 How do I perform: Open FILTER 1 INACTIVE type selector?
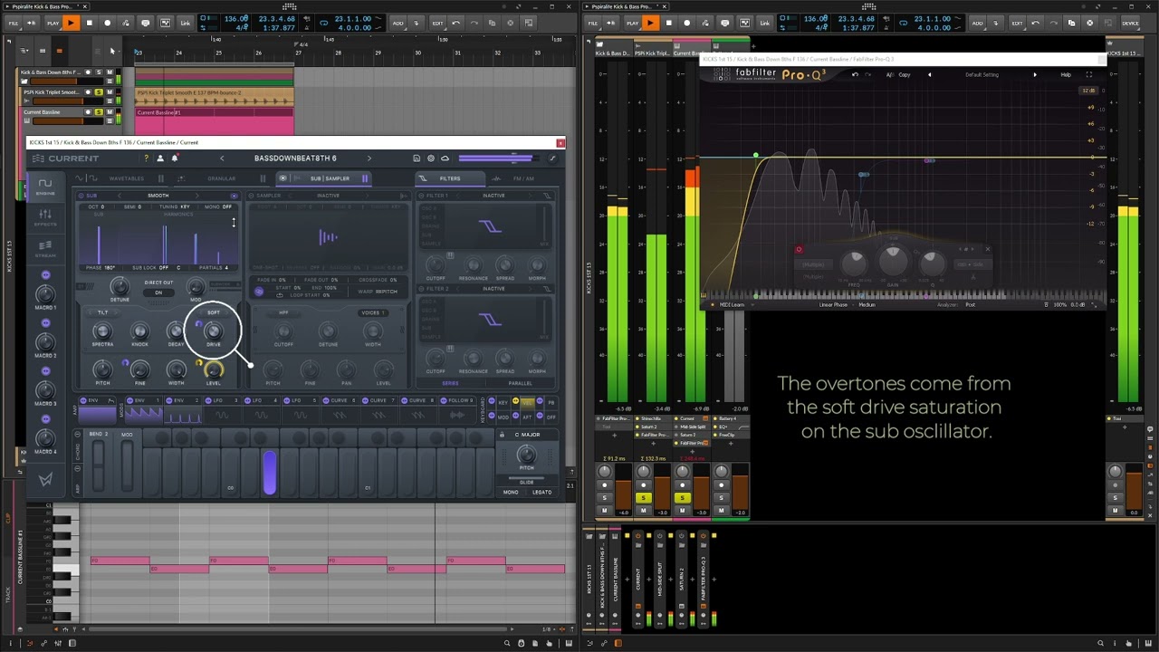(x=493, y=196)
